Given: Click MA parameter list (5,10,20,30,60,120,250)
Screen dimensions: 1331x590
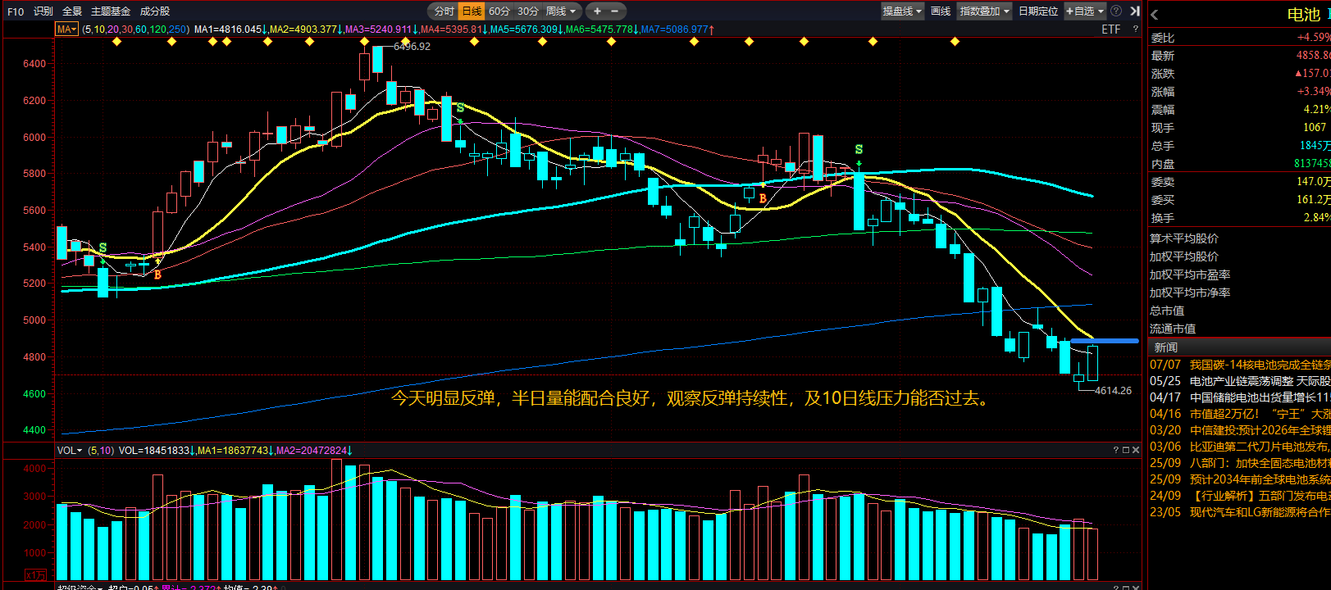Looking at the screenshot, I should 135,29.
